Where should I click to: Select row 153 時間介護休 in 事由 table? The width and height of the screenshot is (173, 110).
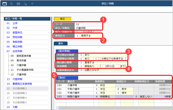pyautogui.click(x=114, y=97)
